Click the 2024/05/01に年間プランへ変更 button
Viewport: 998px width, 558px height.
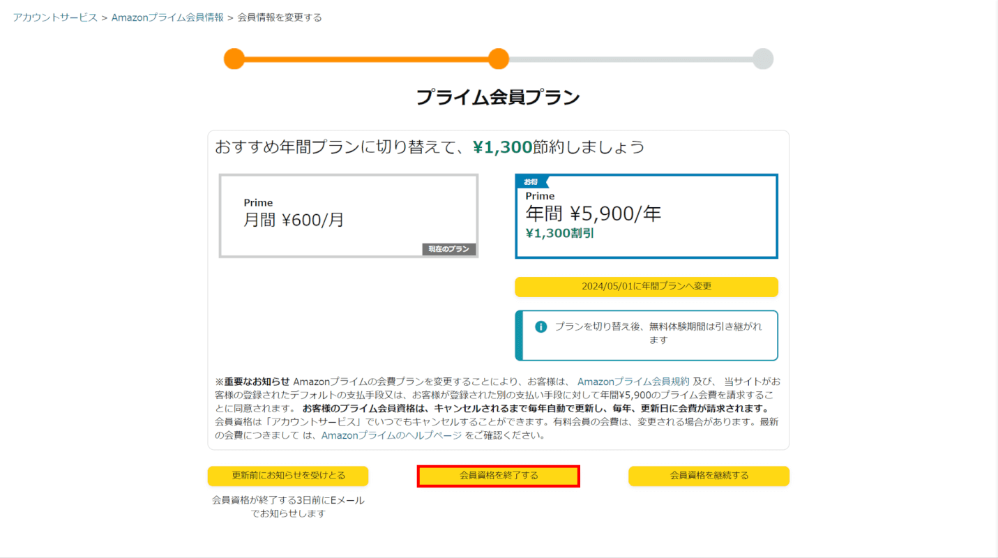[647, 287]
